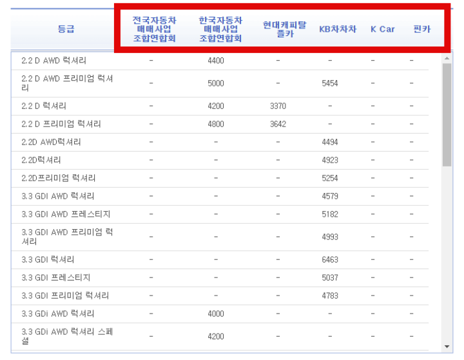Click the KB차차차 value 5254
This screenshot has width=464, height=360.
330,178
